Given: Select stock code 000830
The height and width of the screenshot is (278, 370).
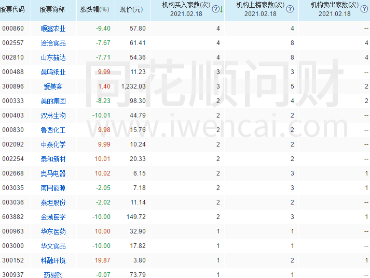Looking at the screenshot, I should coord(13,130).
